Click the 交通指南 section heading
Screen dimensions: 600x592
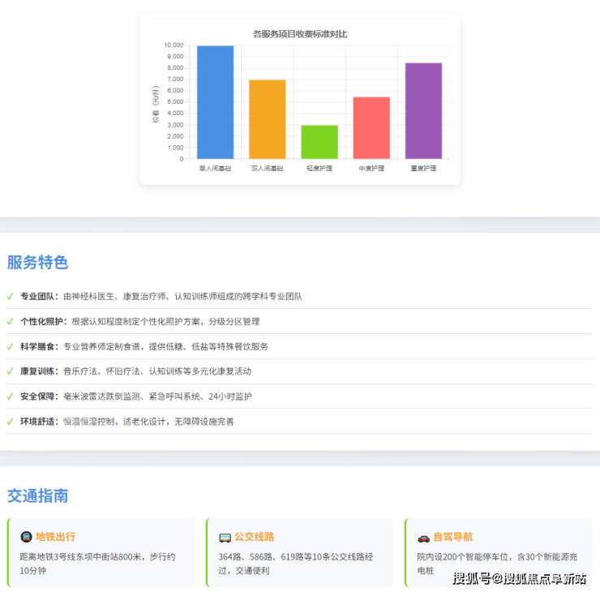37,495
